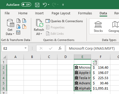Viewport: 119px width, 94px height.
Task: Expand the Get Data dropdown arrow
Action: pos(13,34)
